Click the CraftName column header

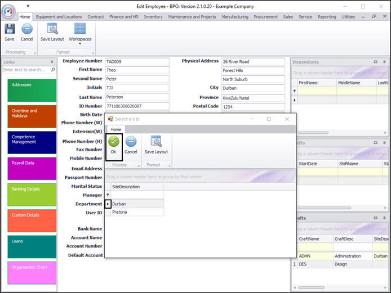pos(316,239)
